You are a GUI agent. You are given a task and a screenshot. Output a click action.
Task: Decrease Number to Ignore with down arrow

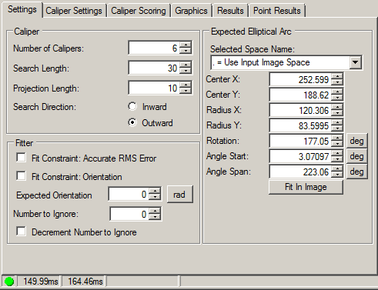coord(155,217)
